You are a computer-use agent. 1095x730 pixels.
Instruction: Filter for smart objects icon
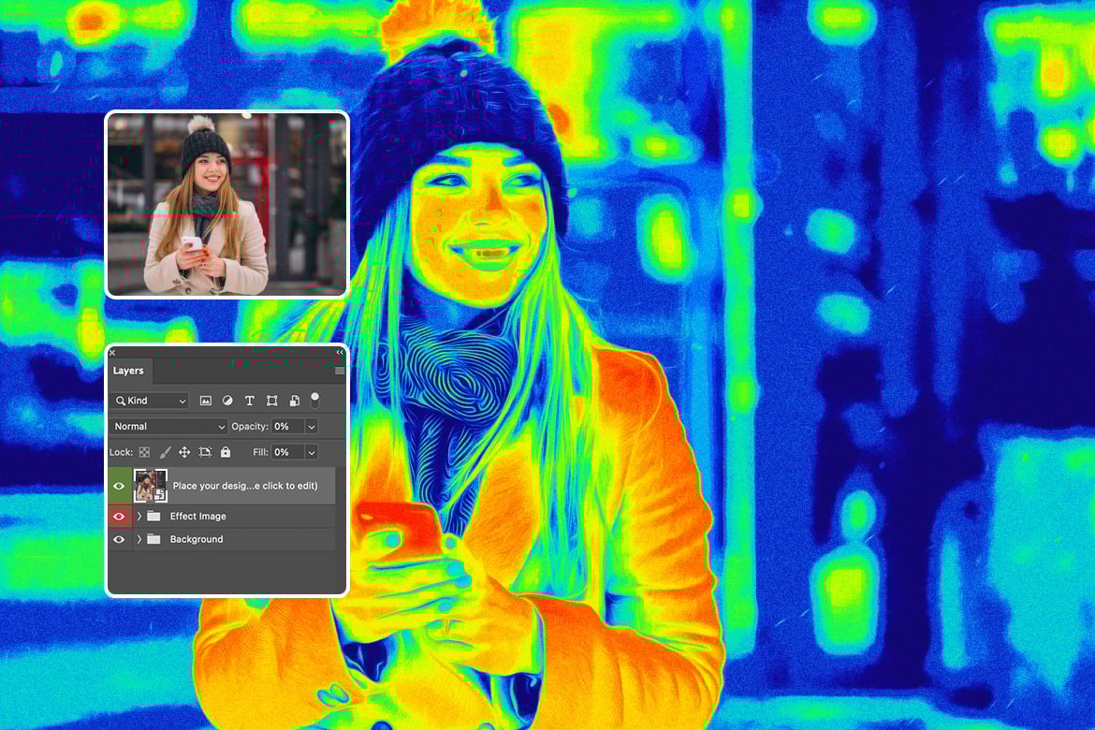click(x=295, y=401)
